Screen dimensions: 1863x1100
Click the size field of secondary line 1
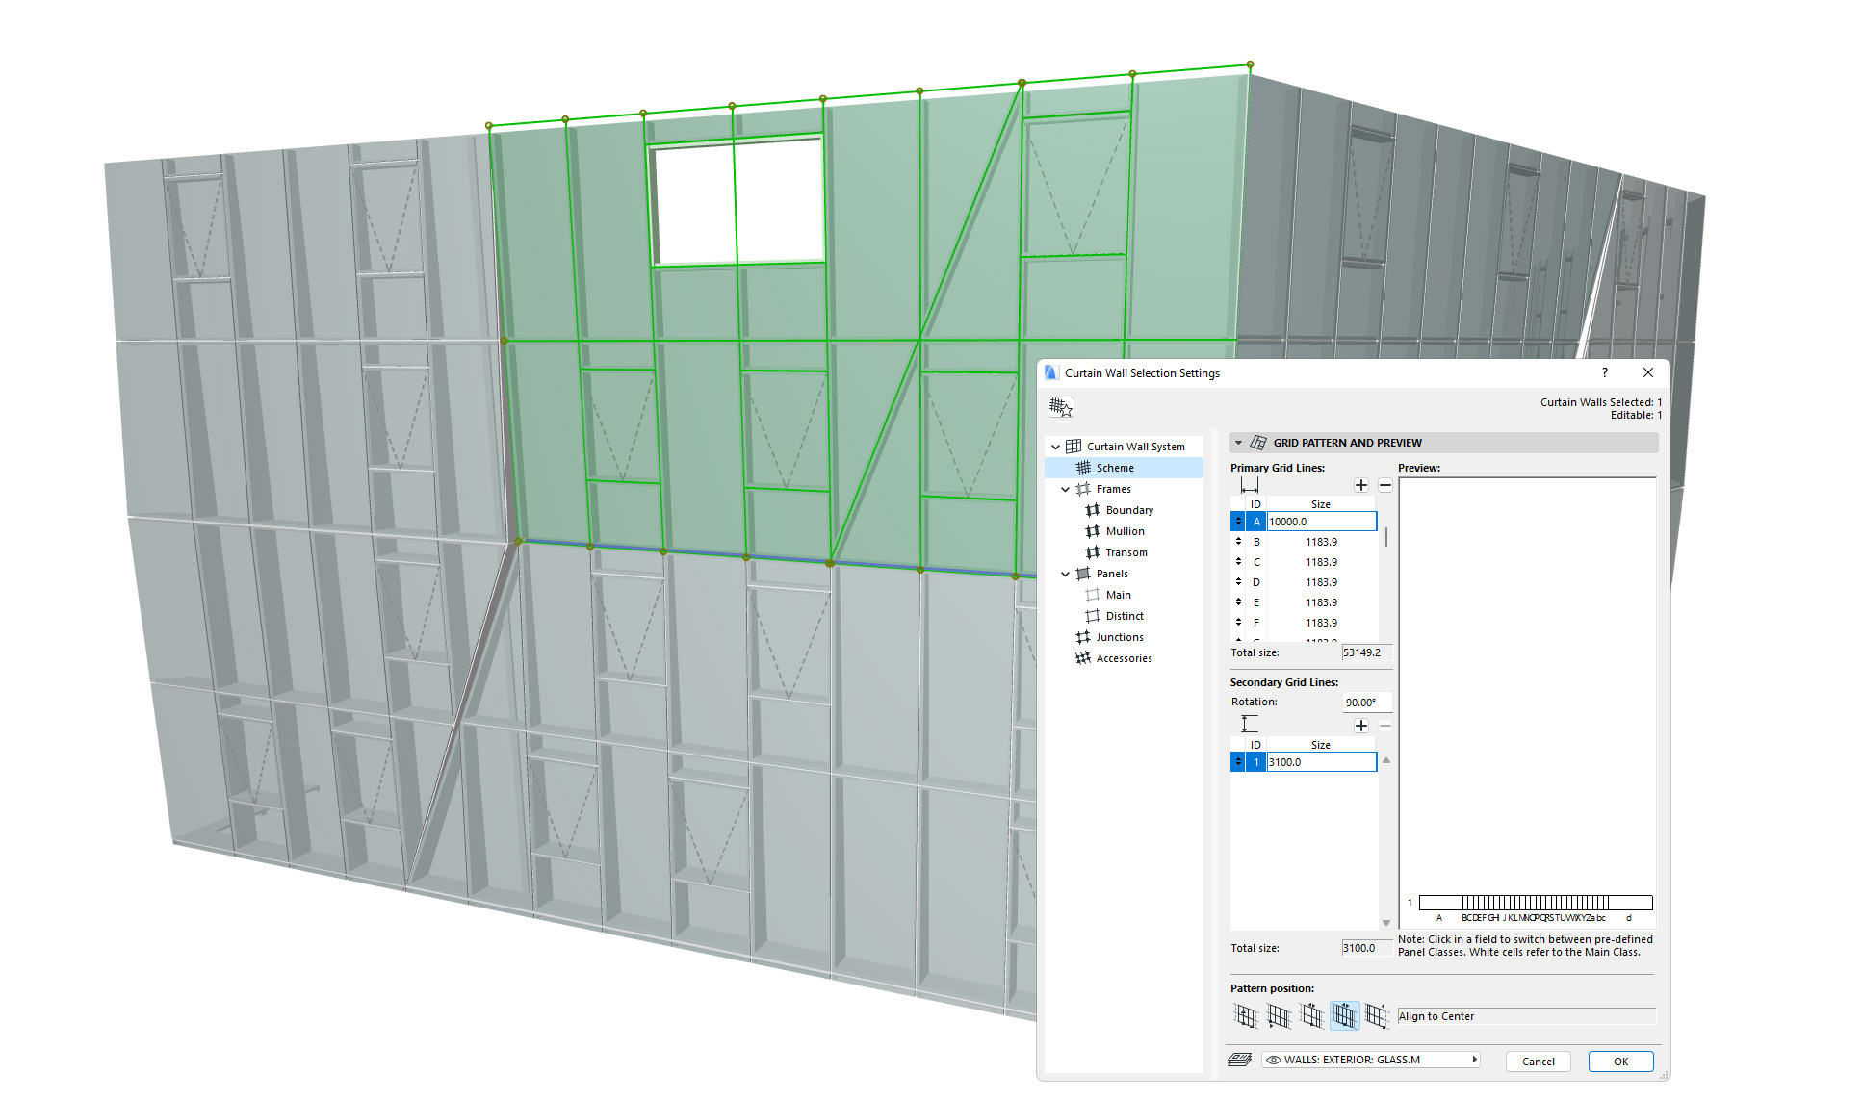[1322, 762]
